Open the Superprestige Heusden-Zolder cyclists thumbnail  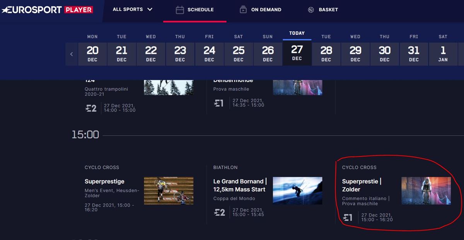point(169,191)
